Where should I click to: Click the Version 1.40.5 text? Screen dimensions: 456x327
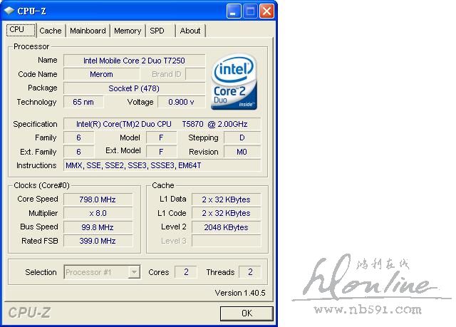(x=240, y=293)
